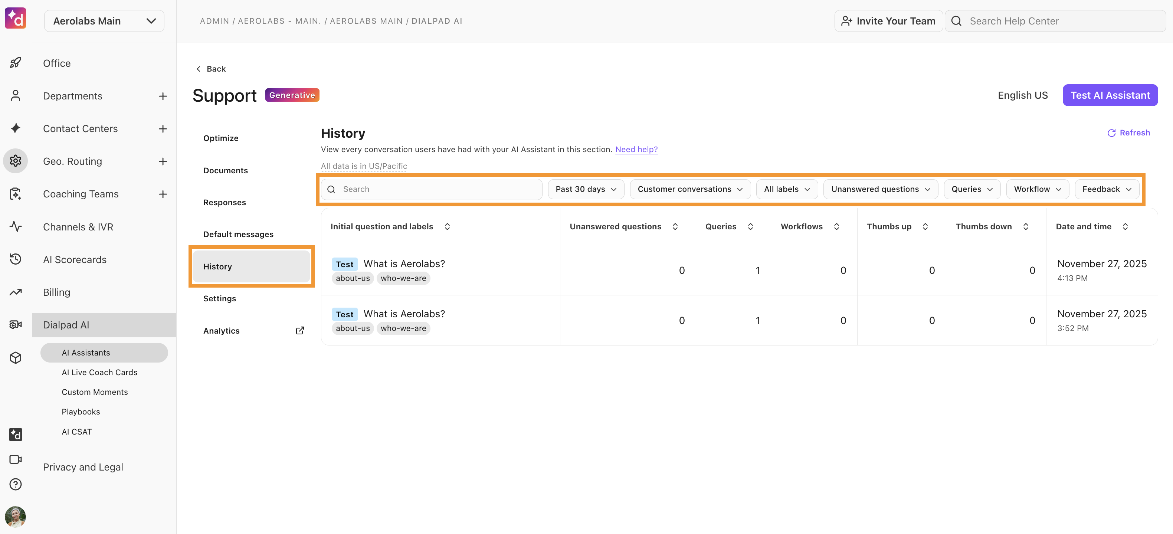Click the Dialpad logo icon
The width and height of the screenshot is (1173, 534).
coord(16,19)
